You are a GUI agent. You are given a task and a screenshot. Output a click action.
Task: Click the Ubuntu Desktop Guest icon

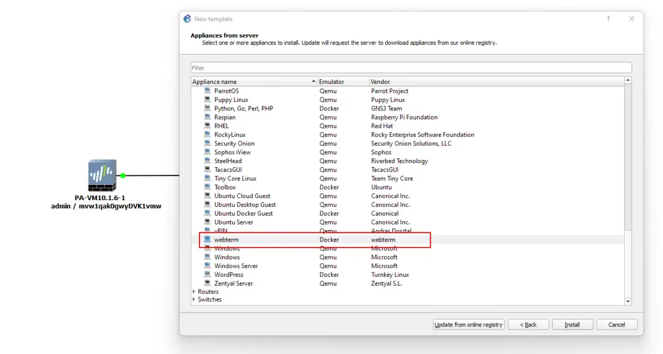(x=207, y=205)
